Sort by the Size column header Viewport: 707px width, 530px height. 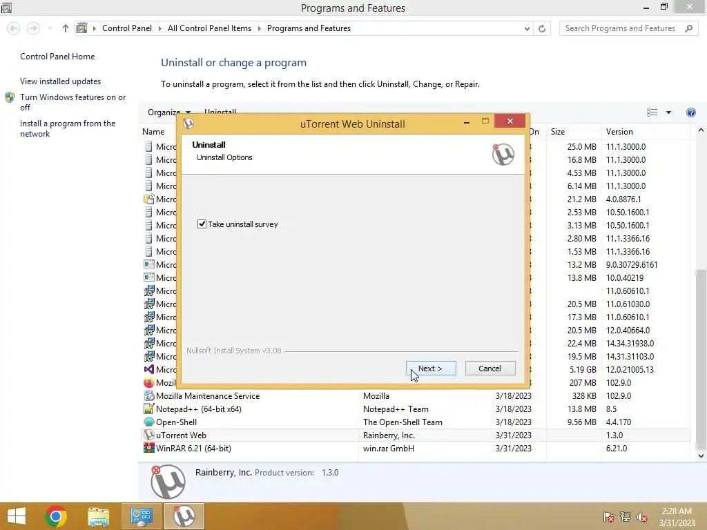point(558,132)
